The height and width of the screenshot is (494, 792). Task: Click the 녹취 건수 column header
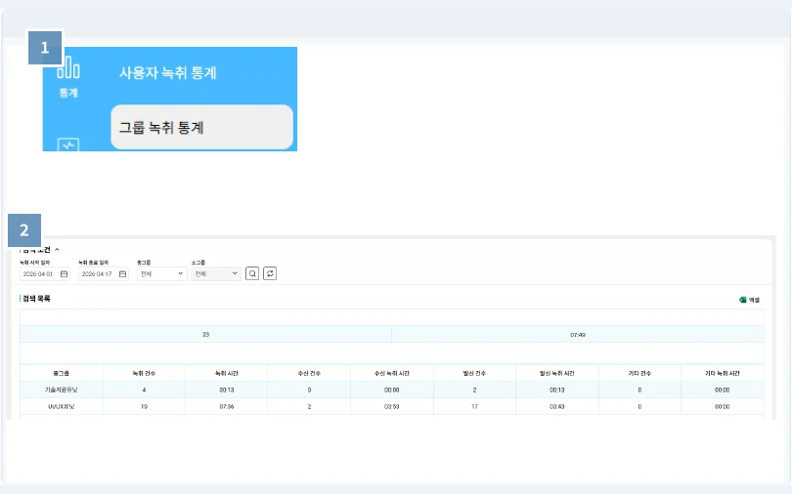[x=144, y=374]
